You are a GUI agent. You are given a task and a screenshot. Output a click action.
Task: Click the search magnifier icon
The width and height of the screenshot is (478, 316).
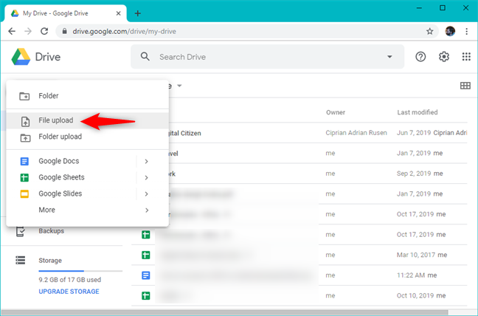coord(145,56)
